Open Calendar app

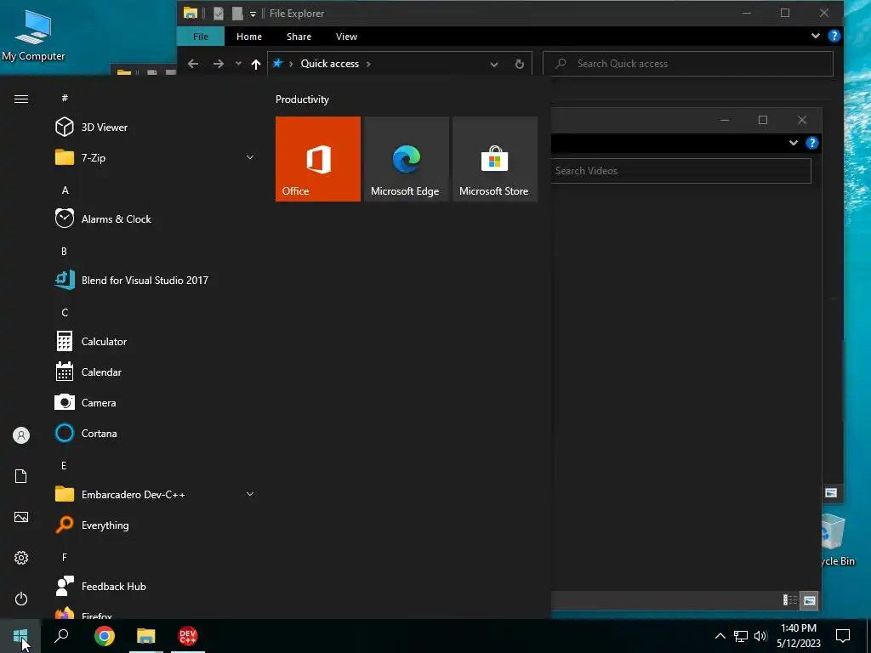154,372
